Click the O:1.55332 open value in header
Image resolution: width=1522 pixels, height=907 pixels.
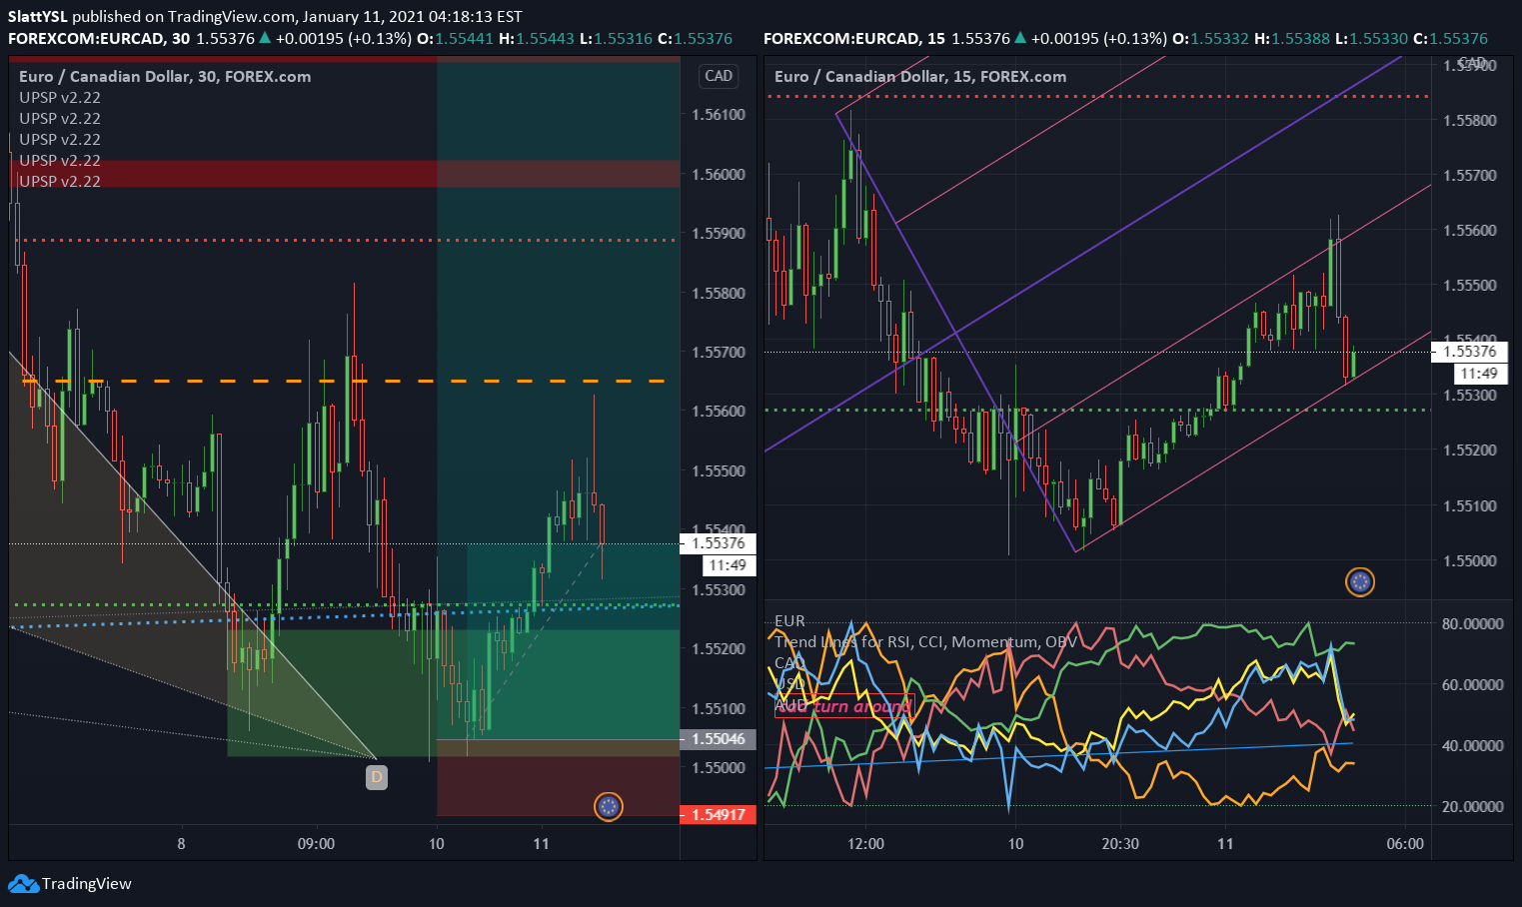pyautogui.click(x=1211, y=38)
